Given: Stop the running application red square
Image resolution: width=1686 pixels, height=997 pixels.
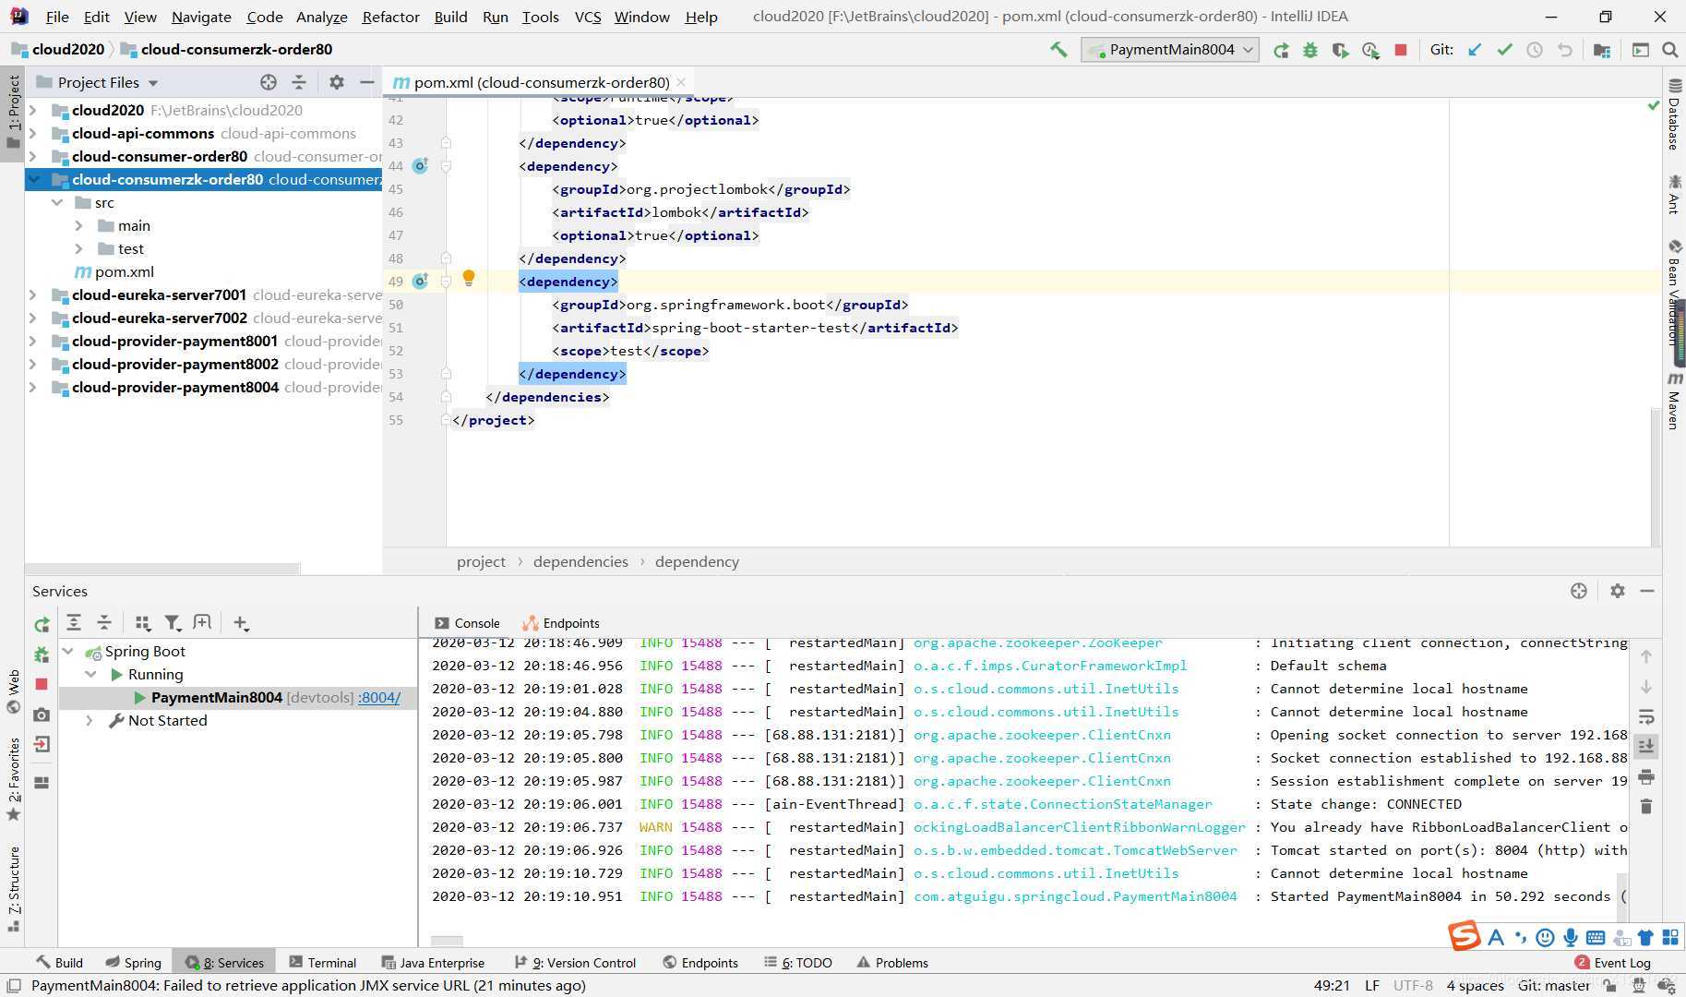Looking at the screenshot, I should 1401,50.
